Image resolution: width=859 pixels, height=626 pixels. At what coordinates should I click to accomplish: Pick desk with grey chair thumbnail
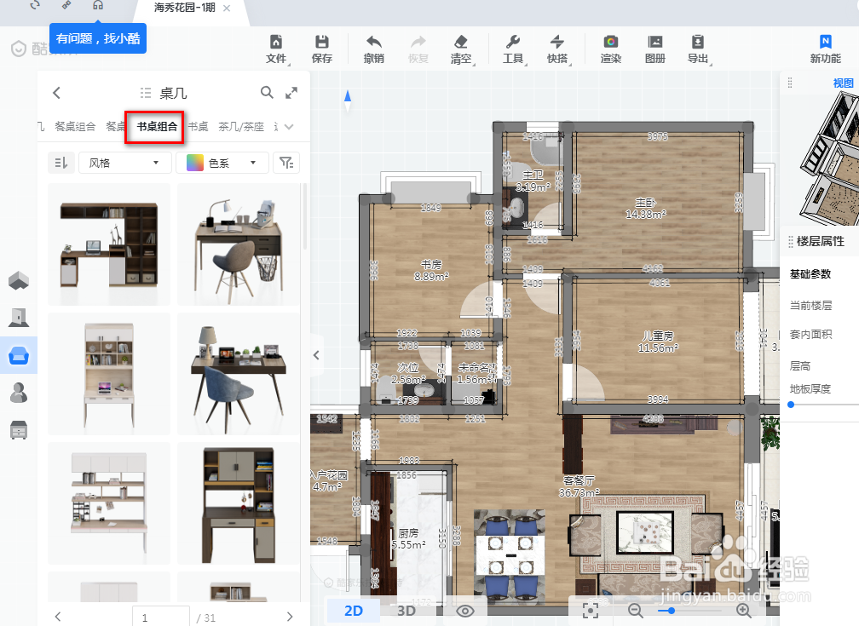click(239, 244)
